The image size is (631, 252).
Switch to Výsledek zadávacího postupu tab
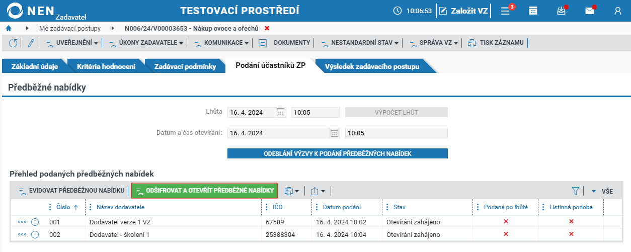(x=372, y=66)
